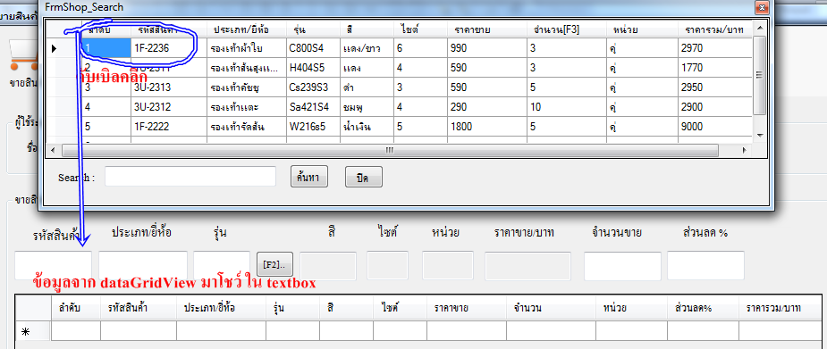
Task: Select cell 3U-2313
Action: click(x=168, y=87)
